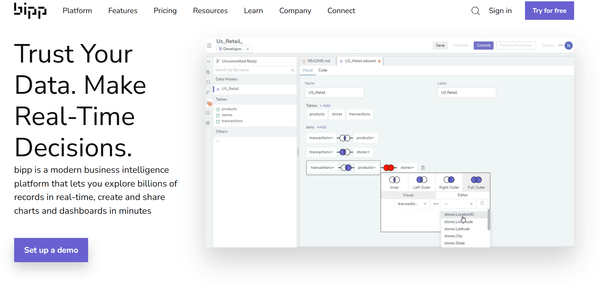Open the Company menu

[295, 11]
